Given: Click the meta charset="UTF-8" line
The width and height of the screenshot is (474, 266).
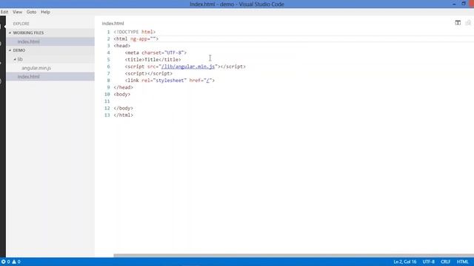Looking at the screenshot, I should tap(156, 52).
